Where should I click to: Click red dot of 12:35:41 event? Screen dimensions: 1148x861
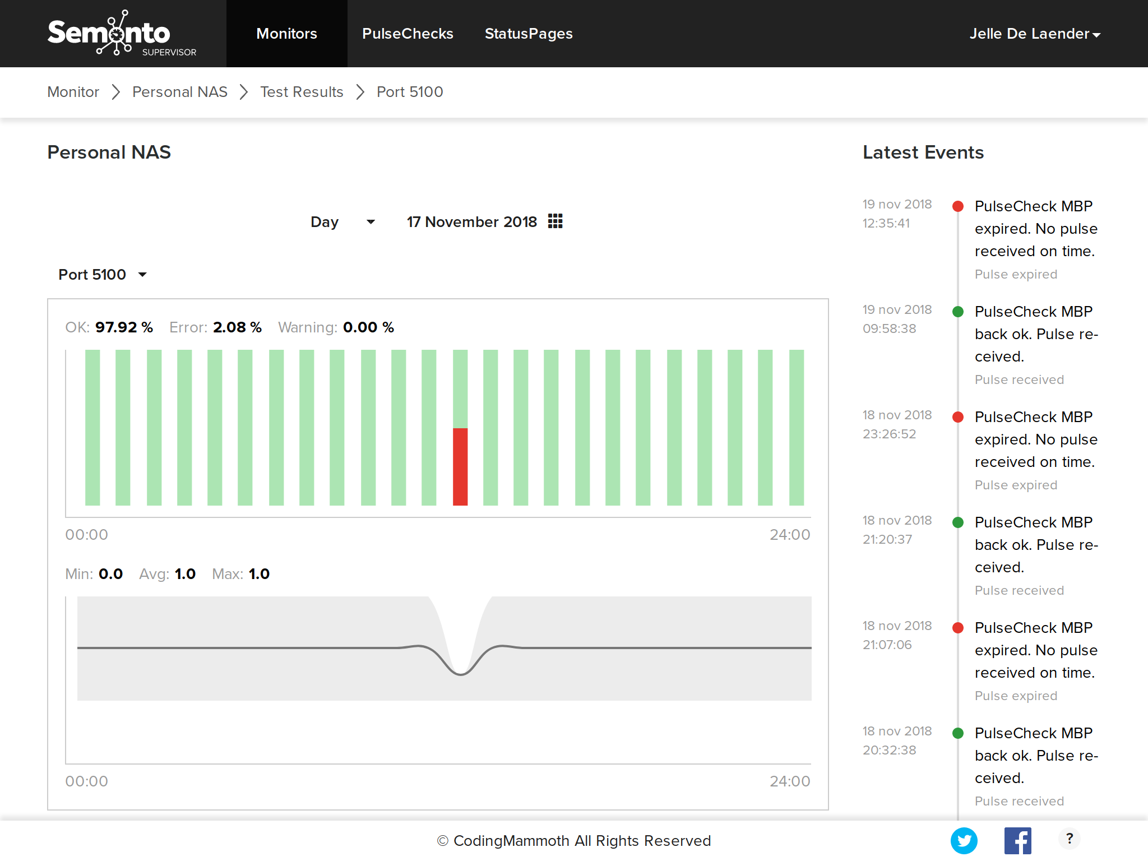pos(958,206)
